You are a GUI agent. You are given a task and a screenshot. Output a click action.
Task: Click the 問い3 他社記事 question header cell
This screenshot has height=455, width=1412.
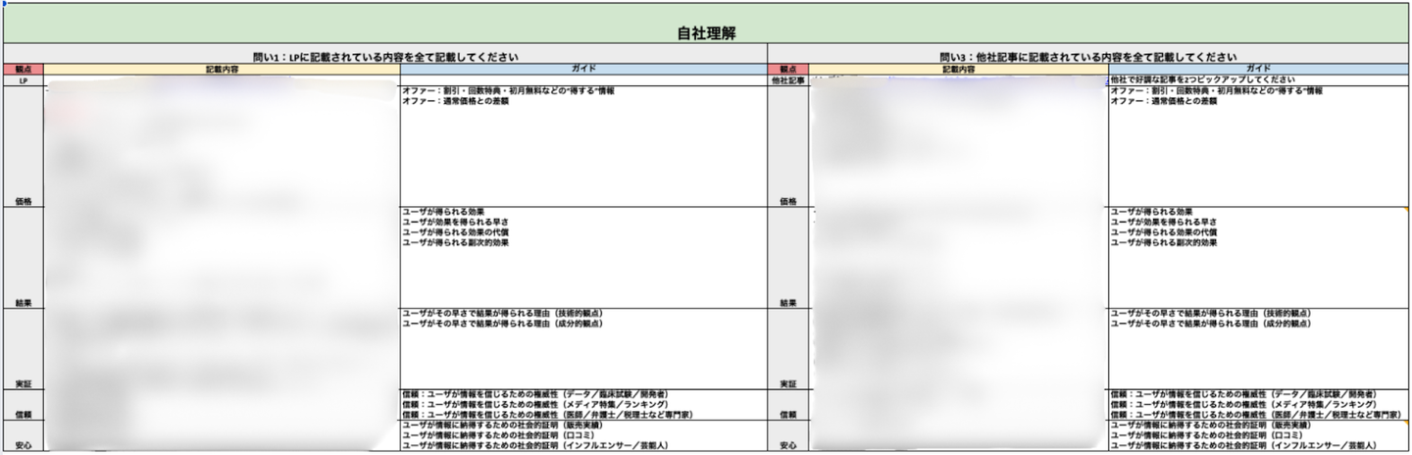click(1088, 56)
